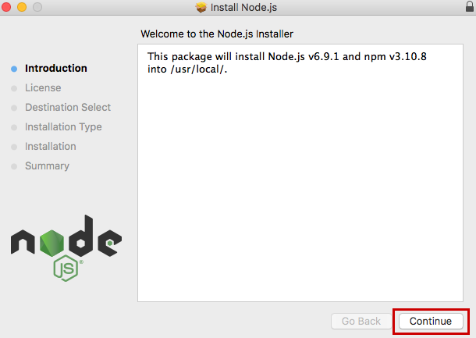Image resolution: width=476 pixels, height=338 pixels.
Task: Click the blue bullet beside Introduction
Action: [x=14, y=69]
